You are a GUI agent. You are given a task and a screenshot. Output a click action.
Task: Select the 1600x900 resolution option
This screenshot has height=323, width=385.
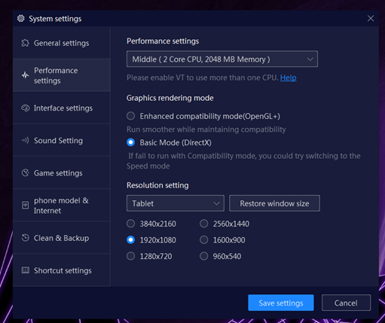click(203, 239)
